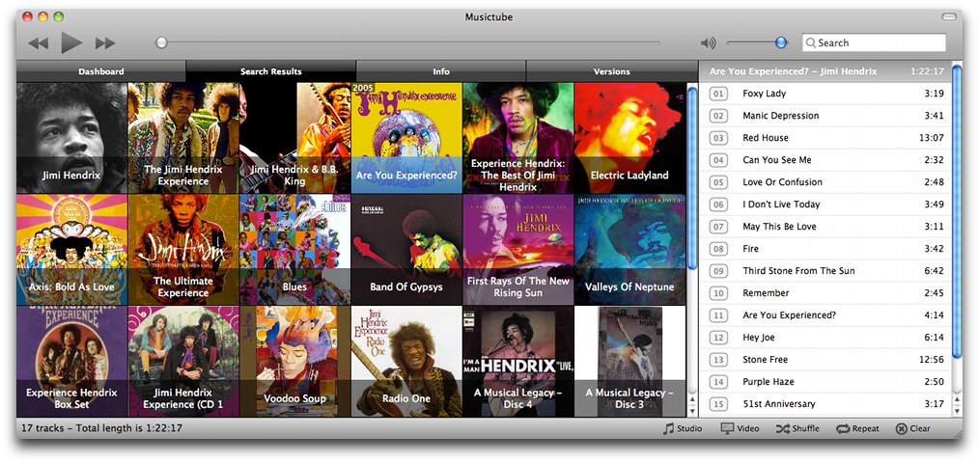Click track number badge 06

[718, 204]
